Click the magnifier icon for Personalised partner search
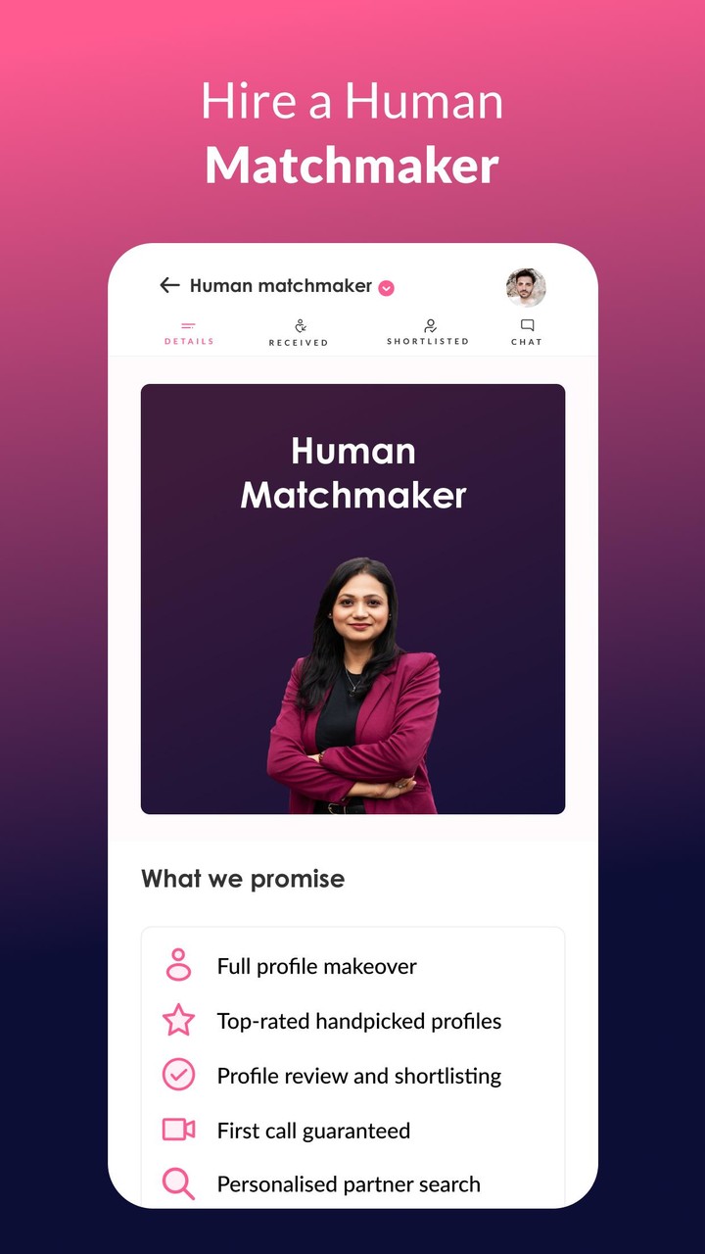The height and width of the screenshot is (1254, 705). [178, 1183]
